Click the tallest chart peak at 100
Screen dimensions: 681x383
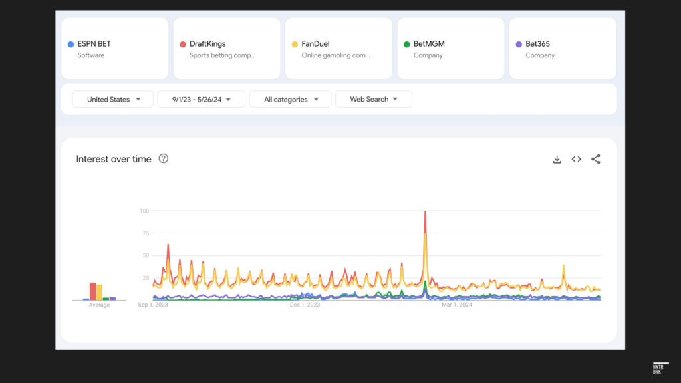point(425,212)
